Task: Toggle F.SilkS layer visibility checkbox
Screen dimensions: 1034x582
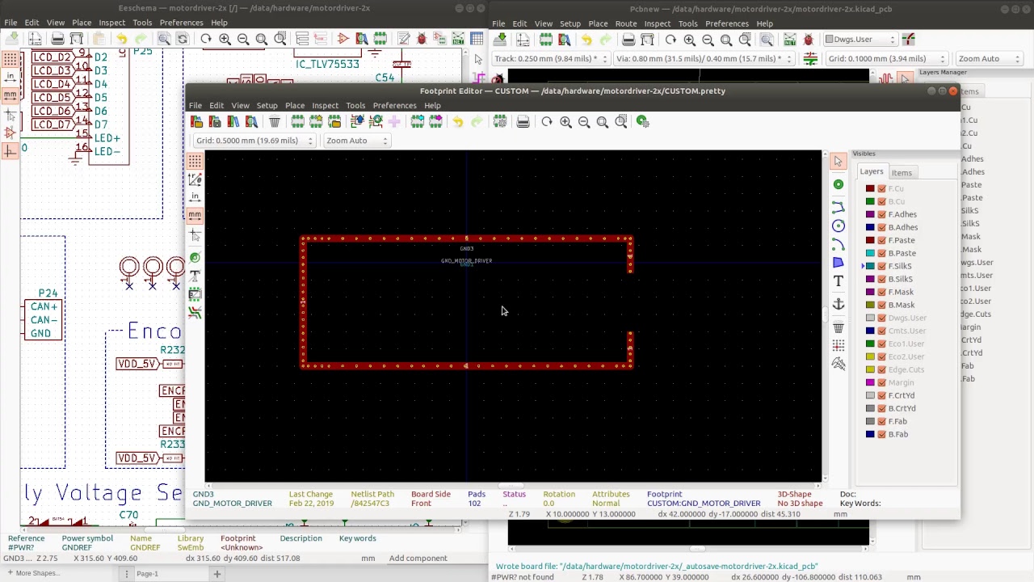Action: point(882,266)
